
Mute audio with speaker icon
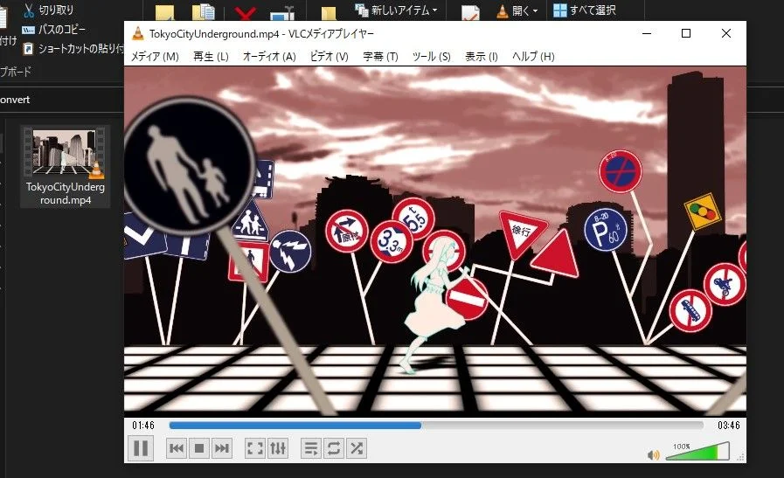[653, 454]
